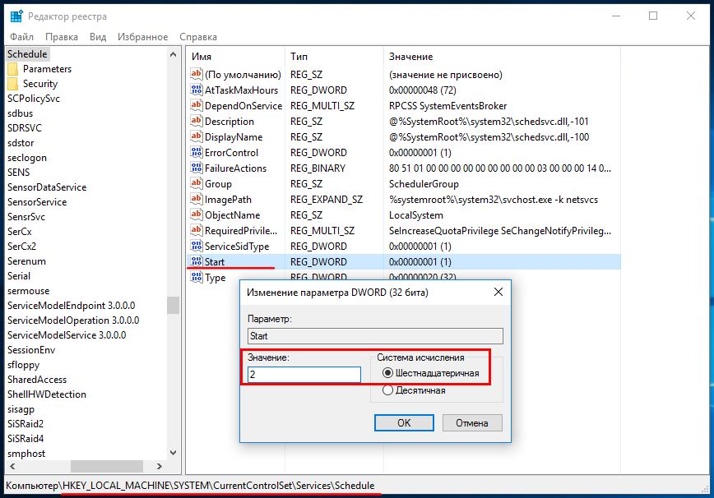The image size is (714, 498).
Task: Click the string icon next to ObjectName
Action: click(x=197, y=214)
